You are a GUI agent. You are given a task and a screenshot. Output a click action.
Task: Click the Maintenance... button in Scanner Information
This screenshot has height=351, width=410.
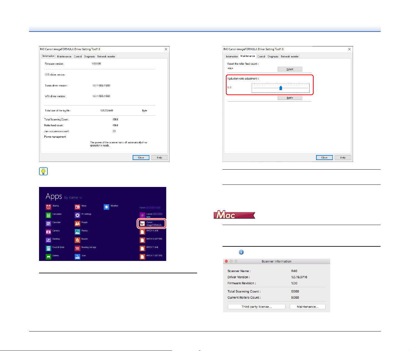[308, 307]
